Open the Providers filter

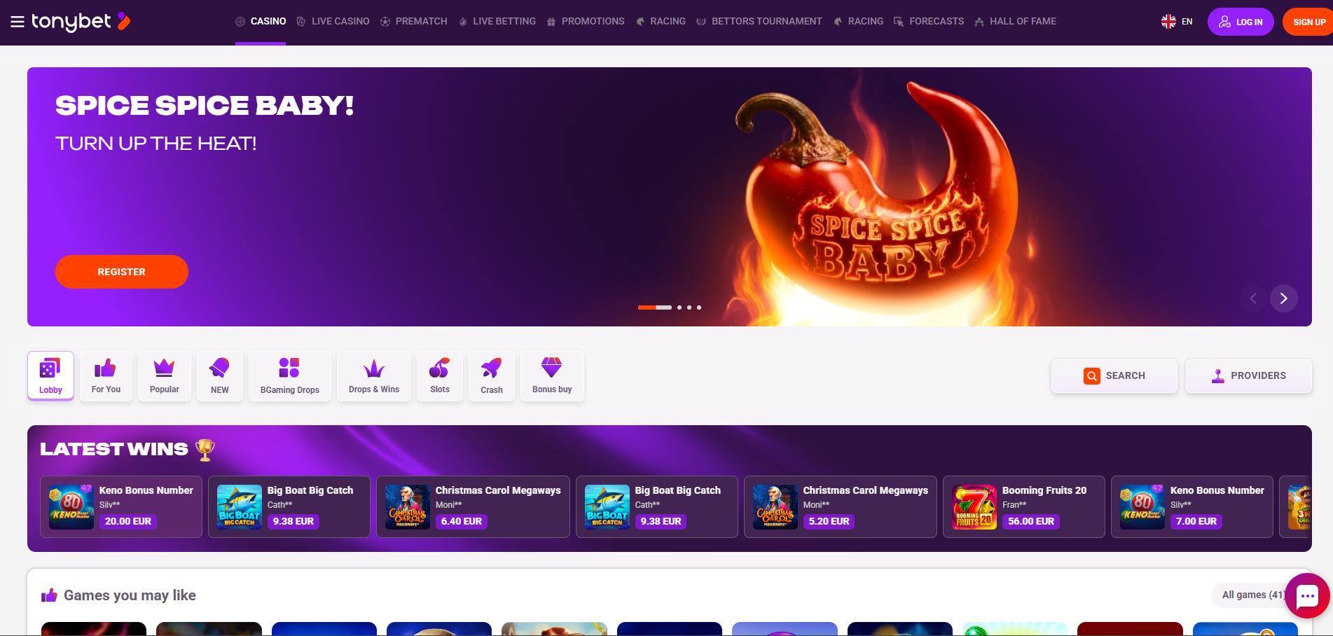coord(1248,376)
